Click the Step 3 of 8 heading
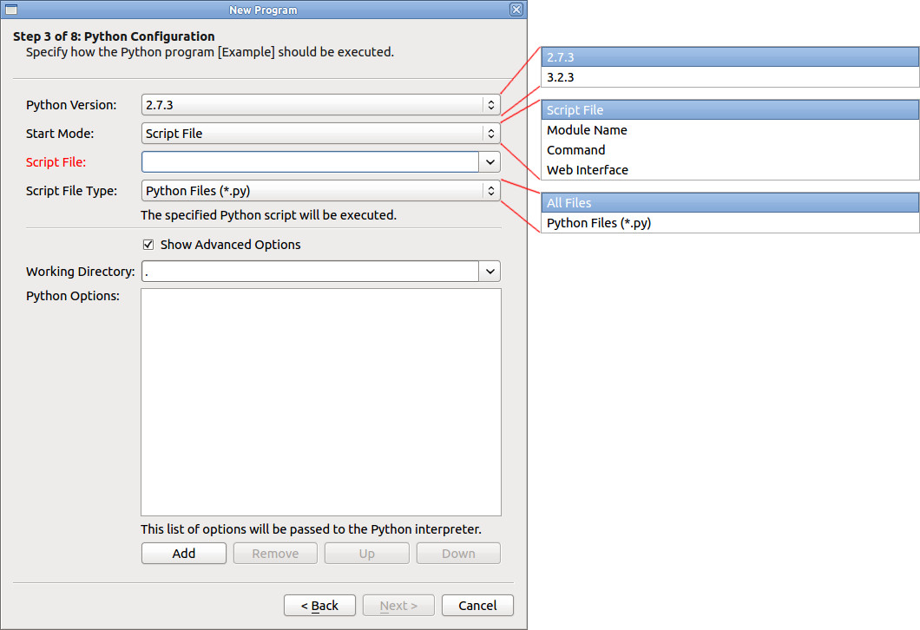 (x=114, y=36)
